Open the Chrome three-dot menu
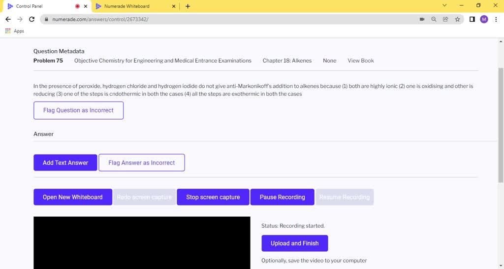The image size is (504, 269). click(x=496, y=19)
